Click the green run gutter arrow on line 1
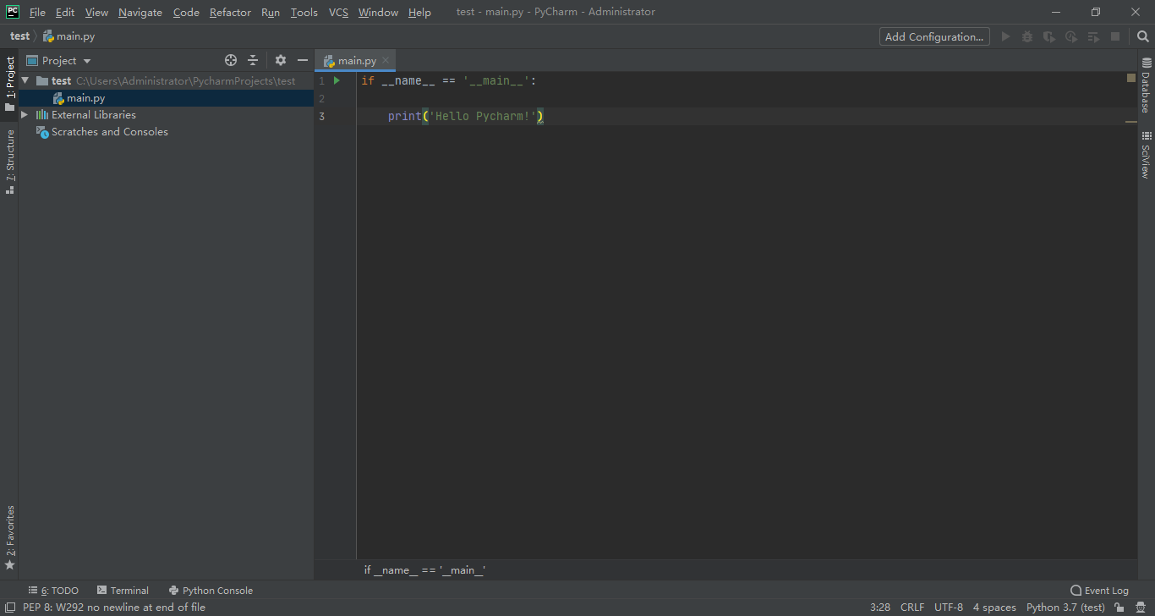Screen dimensions: 1155x616 coord(337,80)
